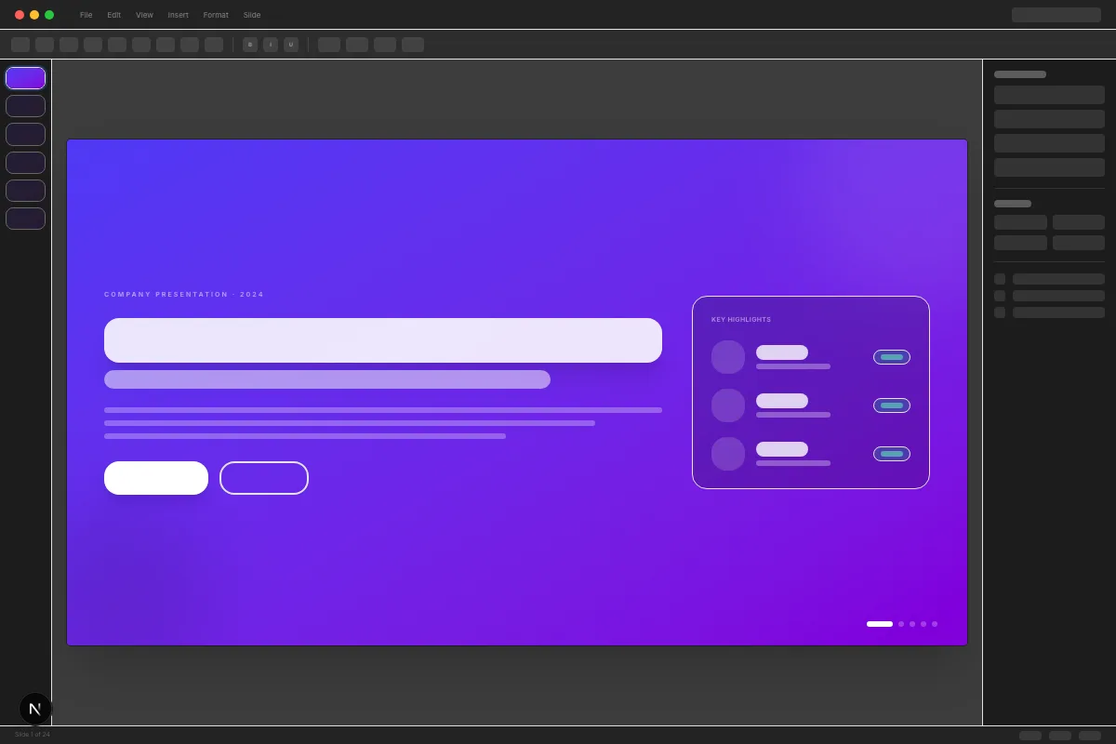Click the search field in the title bar
This screenshot has width=1116, height=744.
1056,15
